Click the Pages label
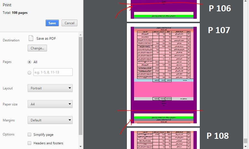Screen dimensions: 249x149 [x=7, y=62]
